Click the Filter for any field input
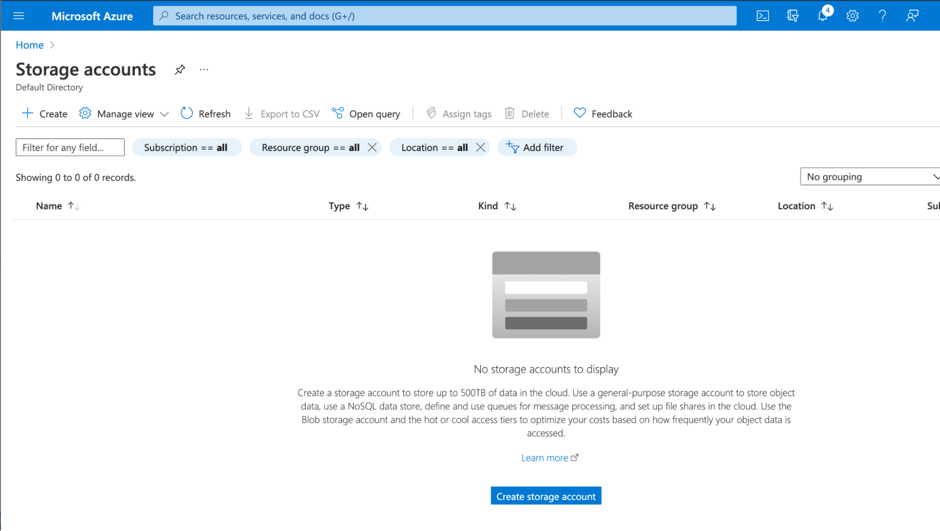This screenshot has height=531, width=940. coord(69,147)
